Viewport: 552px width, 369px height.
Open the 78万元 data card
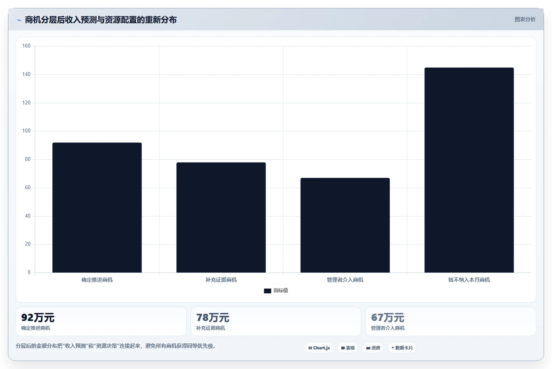pos(276,321)
